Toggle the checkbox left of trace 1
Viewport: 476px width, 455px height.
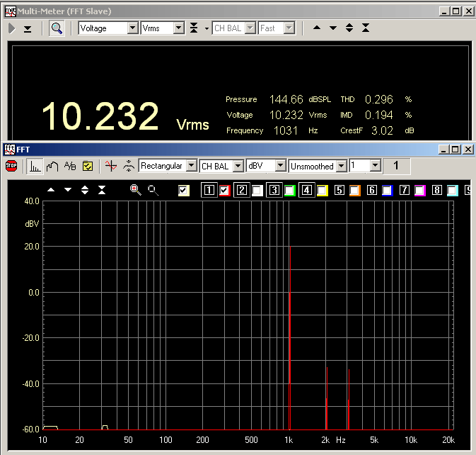(184, 190)
